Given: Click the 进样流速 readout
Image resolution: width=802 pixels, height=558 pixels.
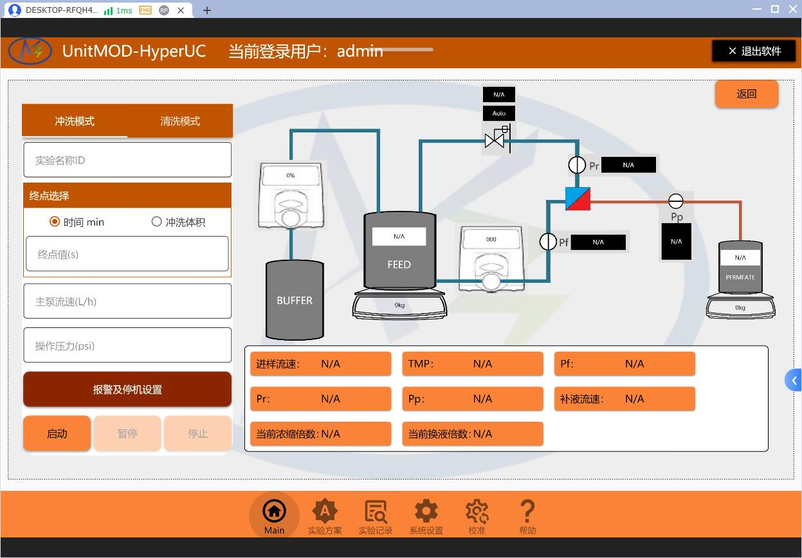Looking at the screenshot, I should (x=321, y=364).
